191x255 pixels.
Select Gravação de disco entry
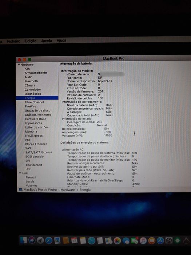[x=37, y=110]
